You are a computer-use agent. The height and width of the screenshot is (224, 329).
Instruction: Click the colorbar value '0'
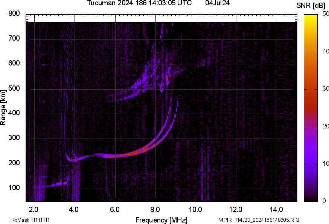(324, 201)
